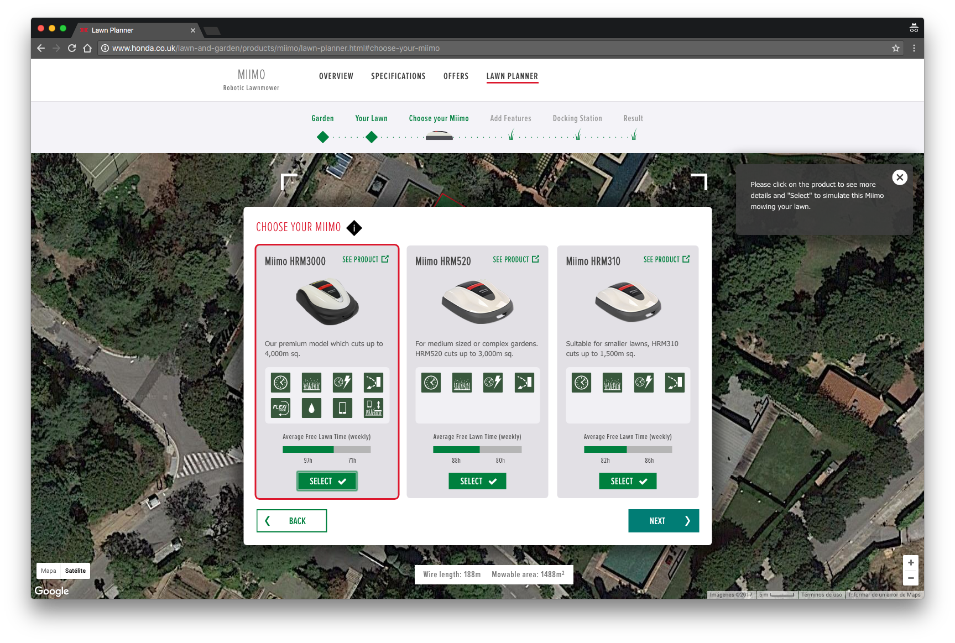Image resolution: width=955 pixels, height=643 pixels.
Task: Click the HRM520 mower image
Action: (x=477, y=302)
